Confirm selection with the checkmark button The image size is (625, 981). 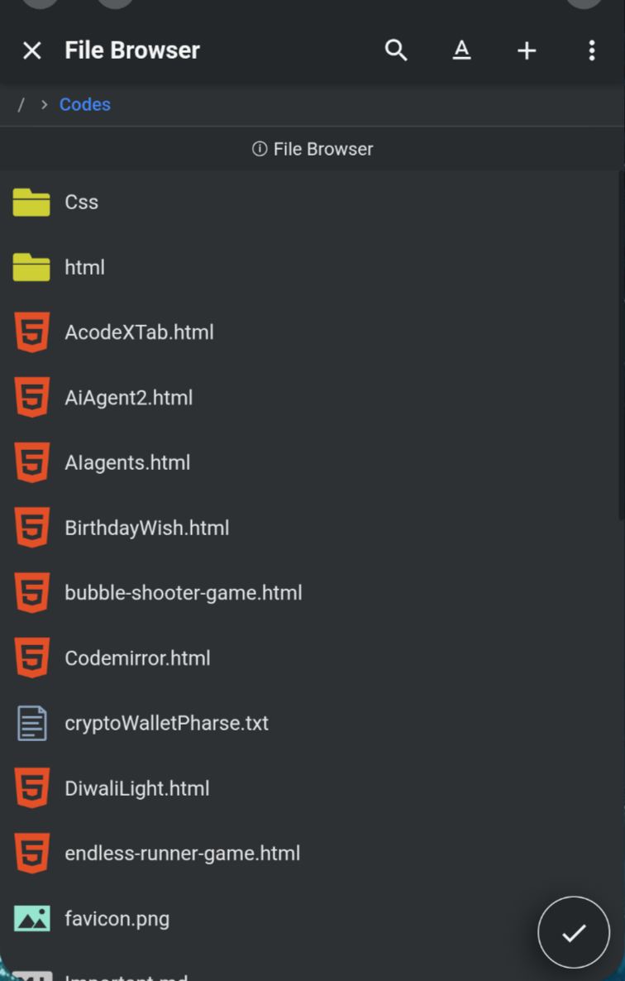pyautogui.click(x=573, y=932)
